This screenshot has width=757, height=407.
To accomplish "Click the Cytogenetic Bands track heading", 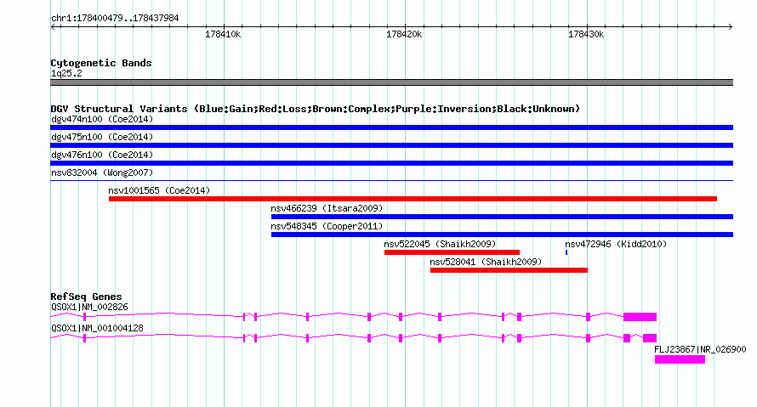I will click(x=101, y=63).
